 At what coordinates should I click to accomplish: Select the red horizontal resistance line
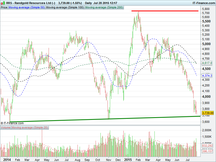pos(165,11)
